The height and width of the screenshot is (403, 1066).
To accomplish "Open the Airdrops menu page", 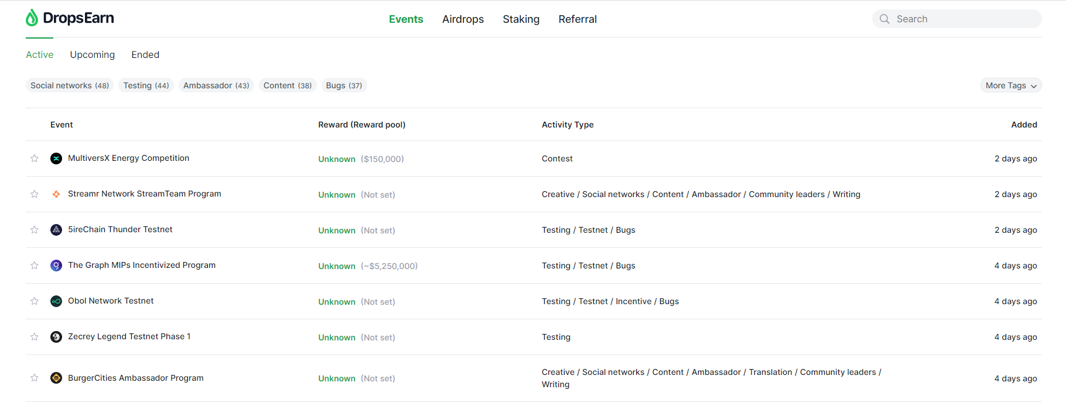I will [x=463, y=19].
